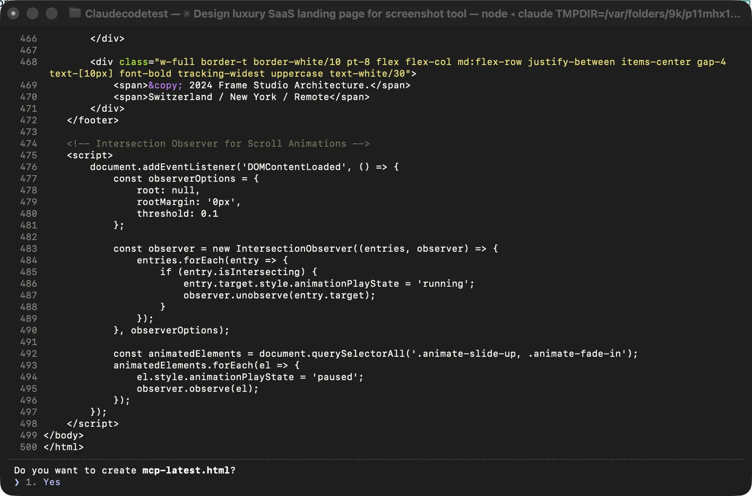Click the '</script>' closing tag
Screen dimensions: 752x496
tap(93, 423)
